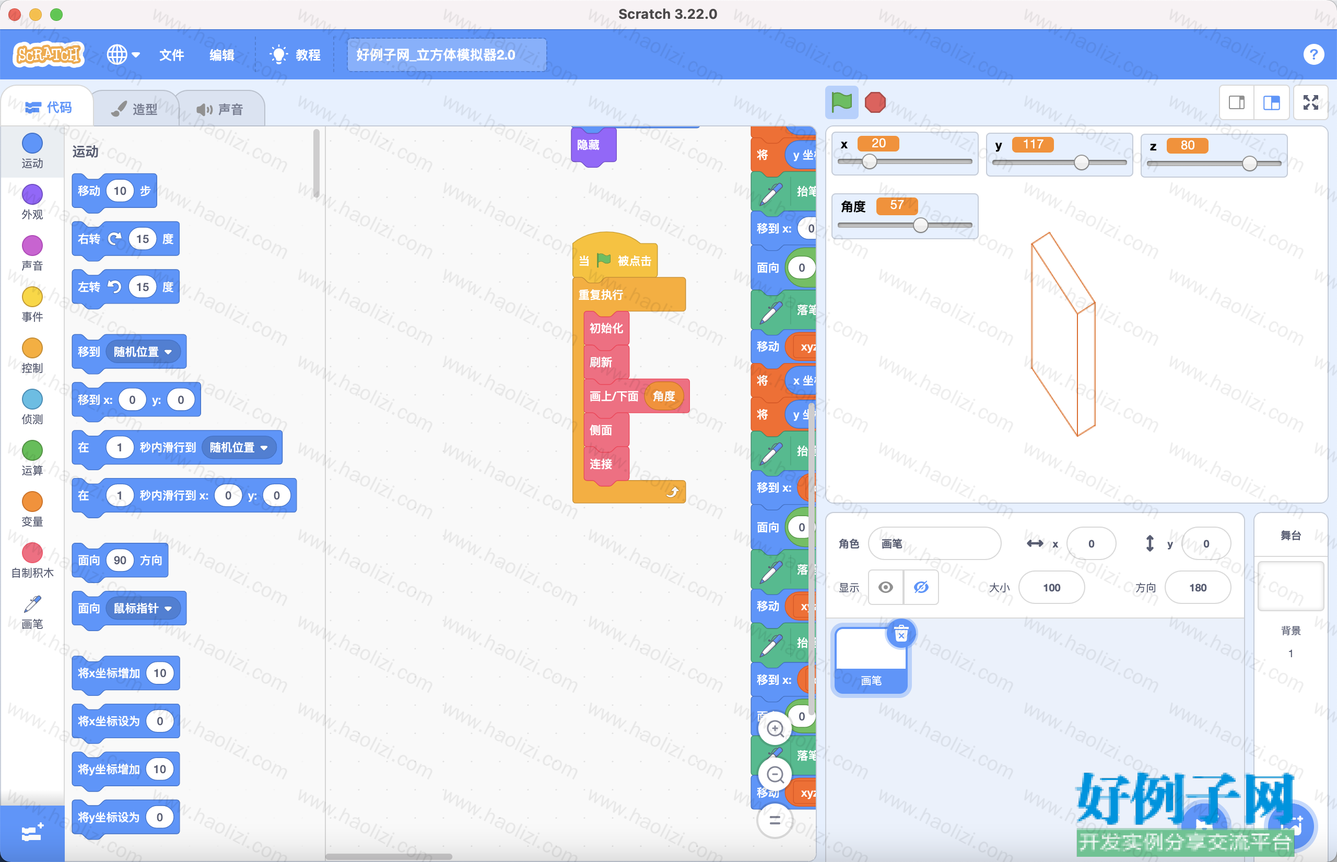Edit the sprite name field 画笔
Image resolution: width=1337 pixels, height=862 pixels.
(934, 543)
